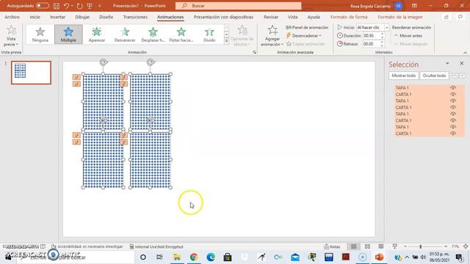This screenshot has height=264, width=470.
Task: Hide the topmost TAPA 1 object via eye icon
Action: pos(453,88)
